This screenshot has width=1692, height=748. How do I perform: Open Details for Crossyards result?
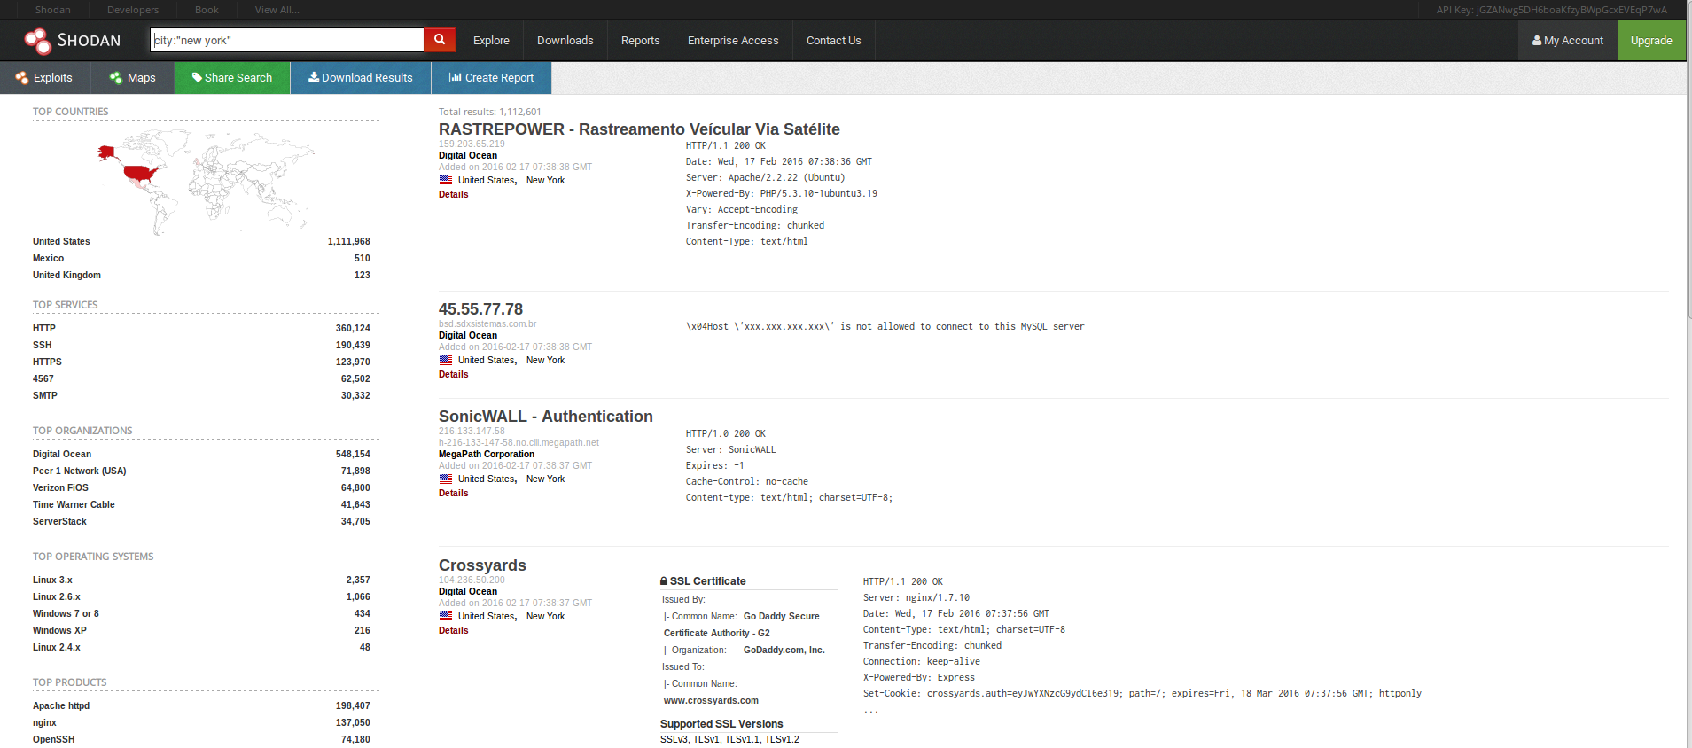[x=453, y=630]
